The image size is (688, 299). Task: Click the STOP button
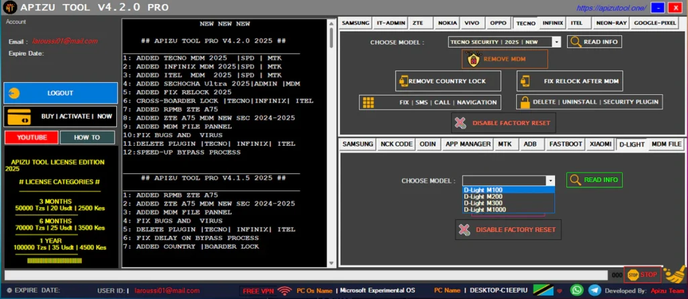click(x=643, y=275)
